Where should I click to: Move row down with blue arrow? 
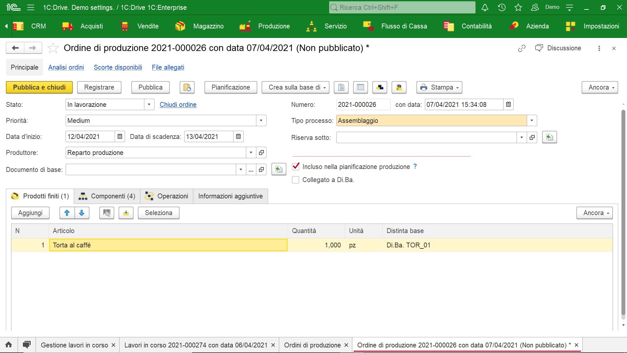tap(82, 213)
